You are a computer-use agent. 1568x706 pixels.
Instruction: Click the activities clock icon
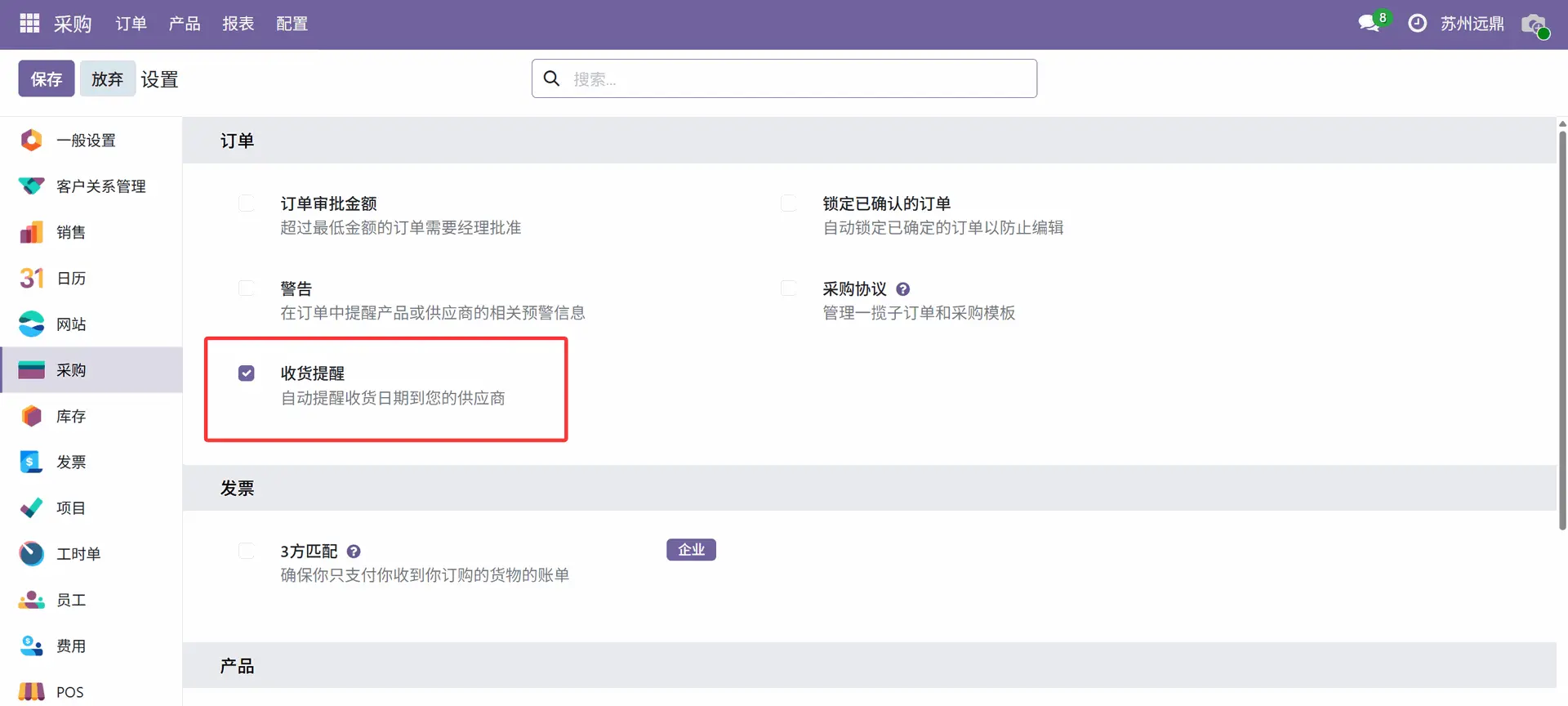(x=1418, y=24)
